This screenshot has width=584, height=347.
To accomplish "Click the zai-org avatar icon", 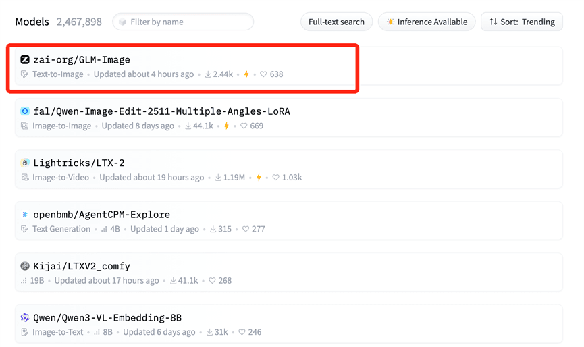I will tap(25, 59).
